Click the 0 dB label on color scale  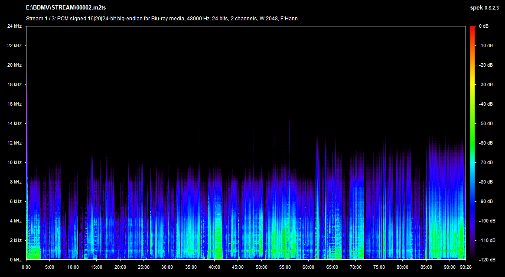(484, 26)
